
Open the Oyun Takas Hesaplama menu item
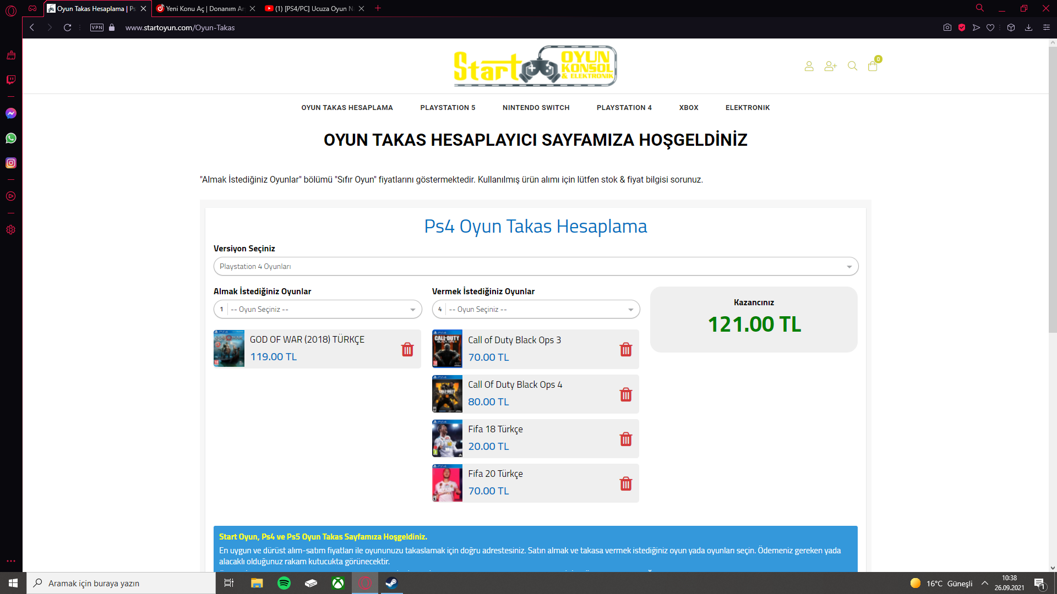347,108
